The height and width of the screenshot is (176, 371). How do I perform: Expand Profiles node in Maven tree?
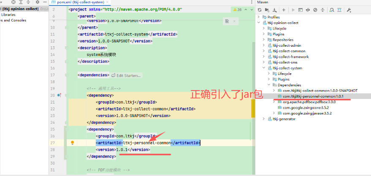[259, 17]
